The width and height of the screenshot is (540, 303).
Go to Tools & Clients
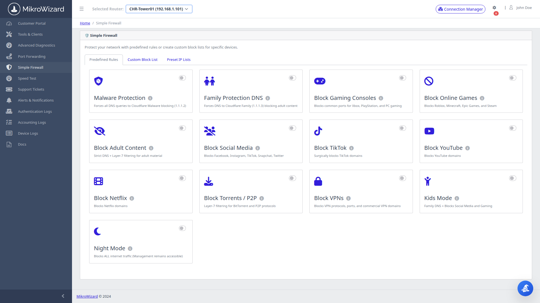click(36, 35)
